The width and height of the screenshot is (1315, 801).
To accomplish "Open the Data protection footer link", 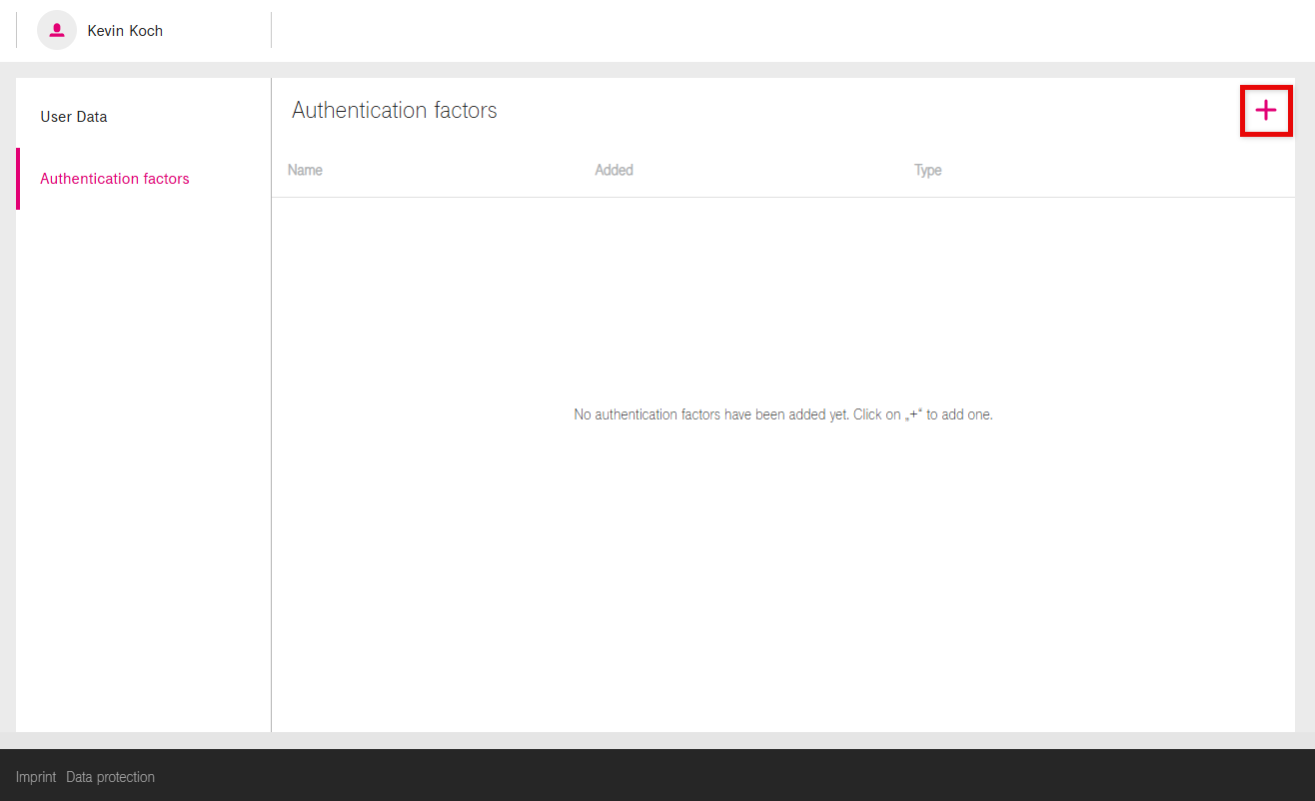I will coord(110,777).
